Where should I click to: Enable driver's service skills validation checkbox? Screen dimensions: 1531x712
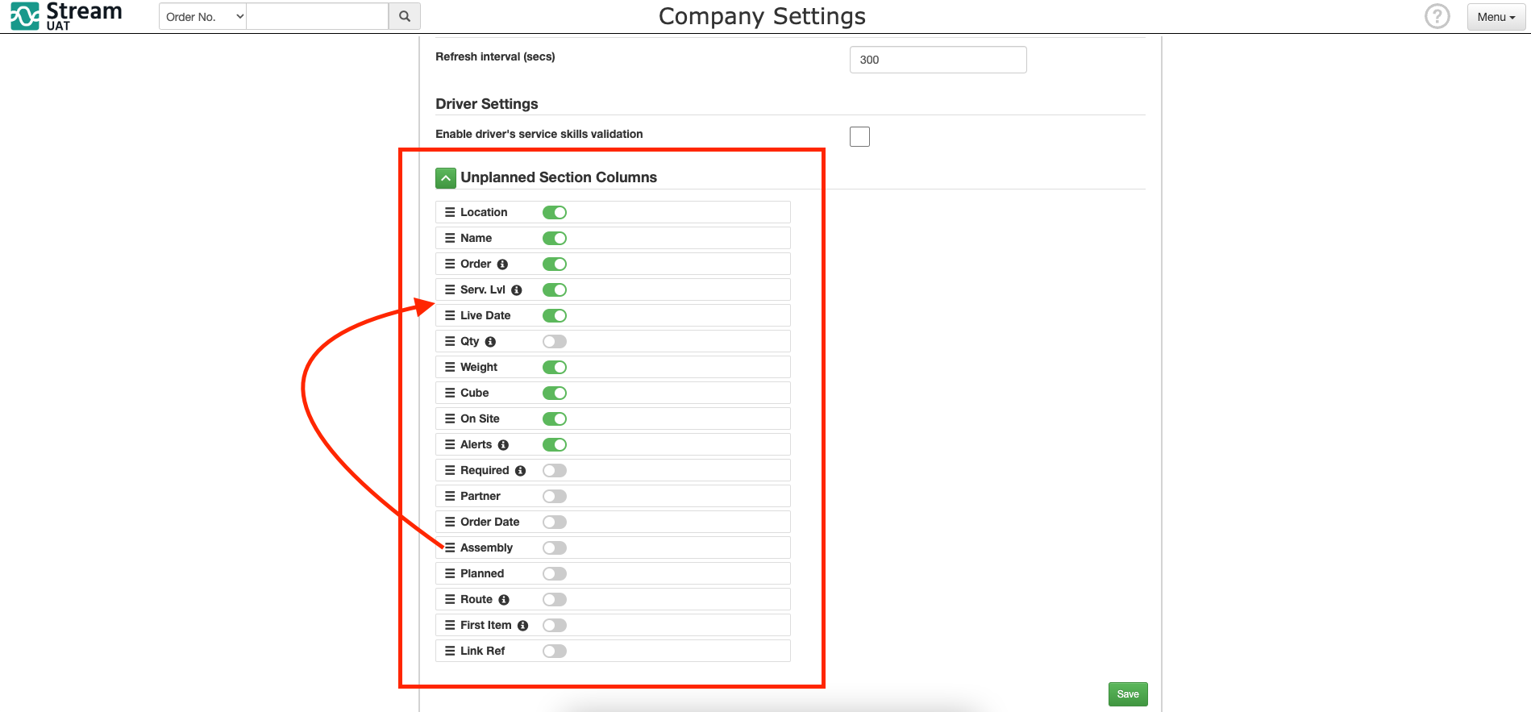click(859, 136)
